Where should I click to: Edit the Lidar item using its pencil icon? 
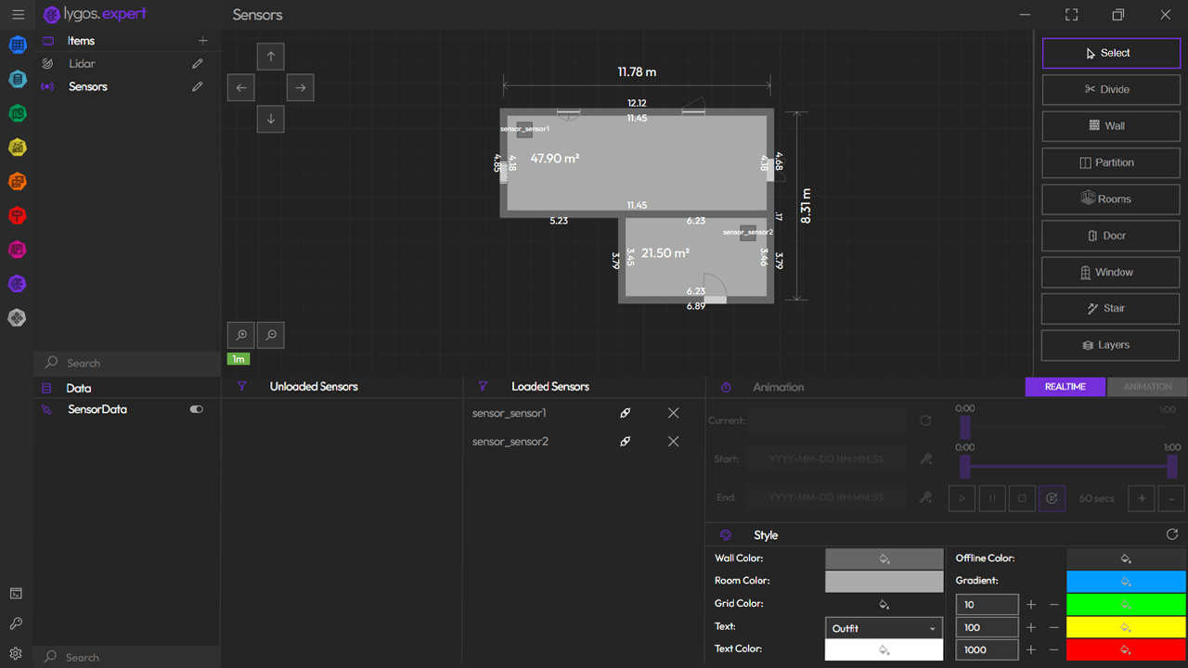pos(197,63)
